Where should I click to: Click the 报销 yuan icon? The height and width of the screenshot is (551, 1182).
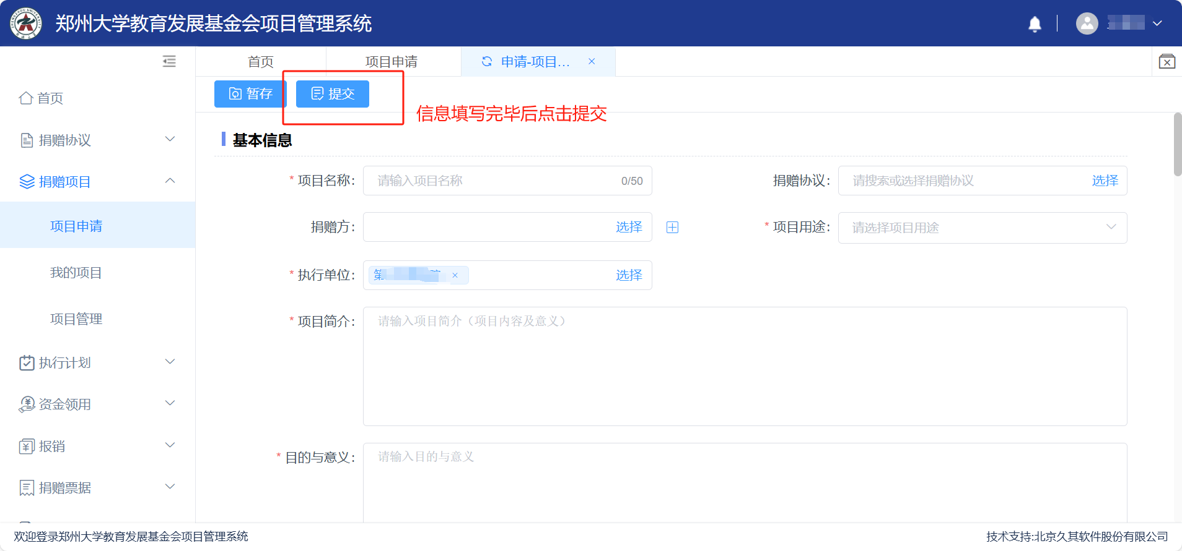[x=27, y=446]
